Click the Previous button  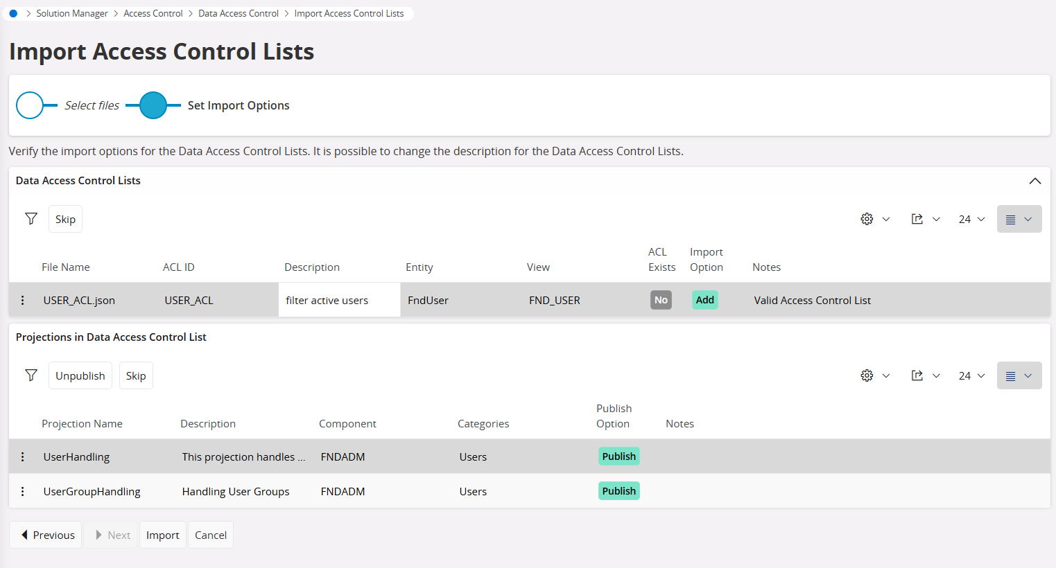coord(46,535)
